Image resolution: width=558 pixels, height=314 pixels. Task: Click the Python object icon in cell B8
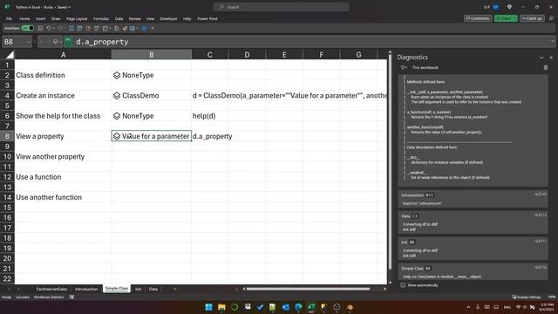coord(117,136)
